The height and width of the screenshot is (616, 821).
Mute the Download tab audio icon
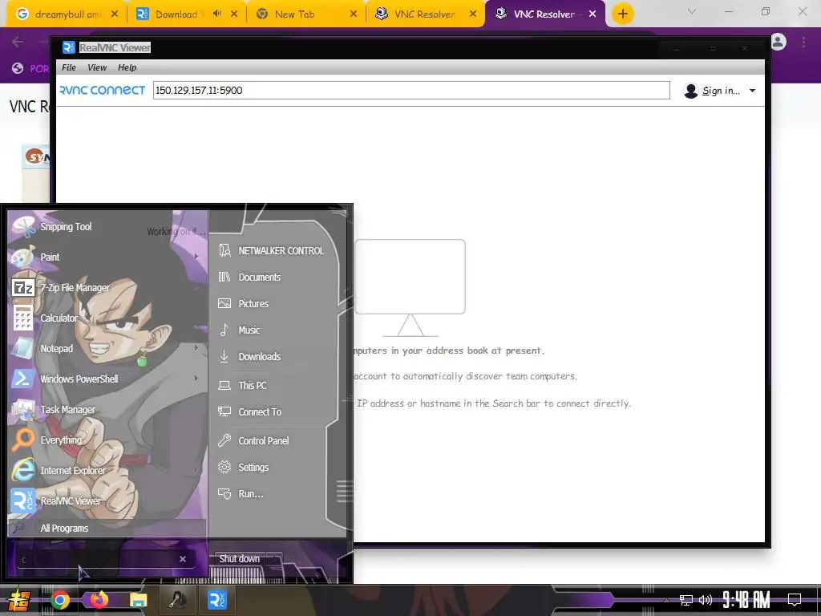(216, 14)
